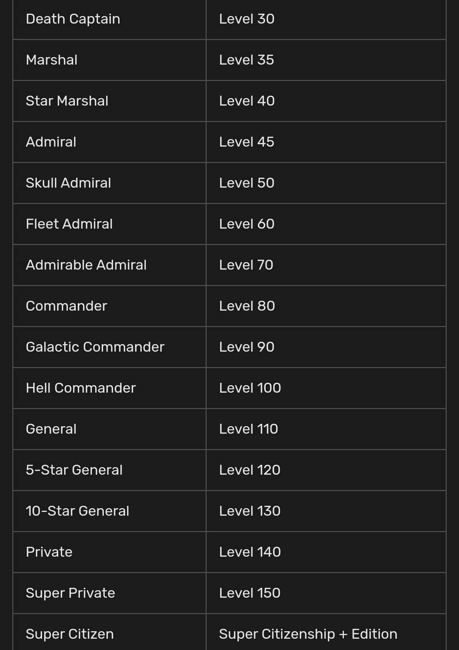
Task: Click the Fleet Admiral cell
Action: [x=69, y=224]
